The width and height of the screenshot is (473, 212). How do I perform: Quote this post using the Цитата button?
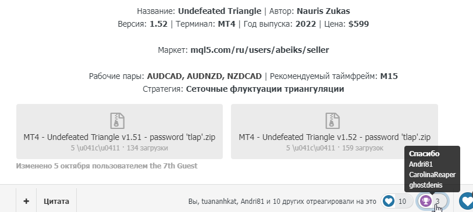click(x=56, y=201)
